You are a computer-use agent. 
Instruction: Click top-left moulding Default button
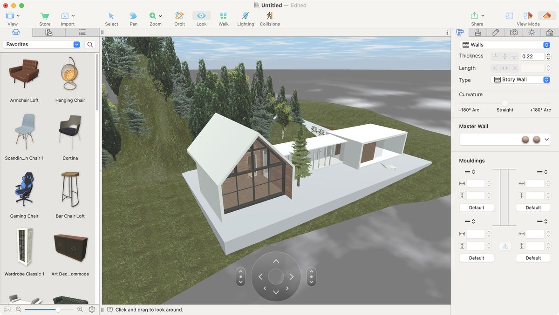[477, 208]
